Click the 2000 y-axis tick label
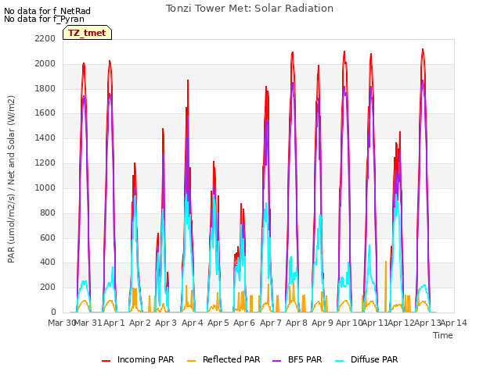This screenshot has height=375, width=501. [x=45, y=63]
